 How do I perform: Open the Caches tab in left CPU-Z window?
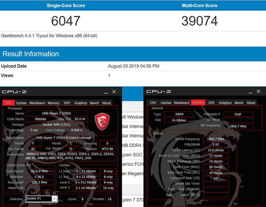click(x=21, y=103)
